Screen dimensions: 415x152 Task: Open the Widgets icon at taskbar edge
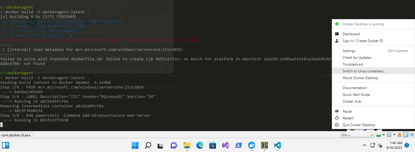click(x=6, y=145)
